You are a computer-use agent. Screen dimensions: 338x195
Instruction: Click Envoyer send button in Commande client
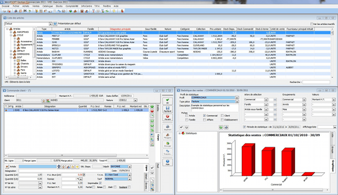point(167,144)
